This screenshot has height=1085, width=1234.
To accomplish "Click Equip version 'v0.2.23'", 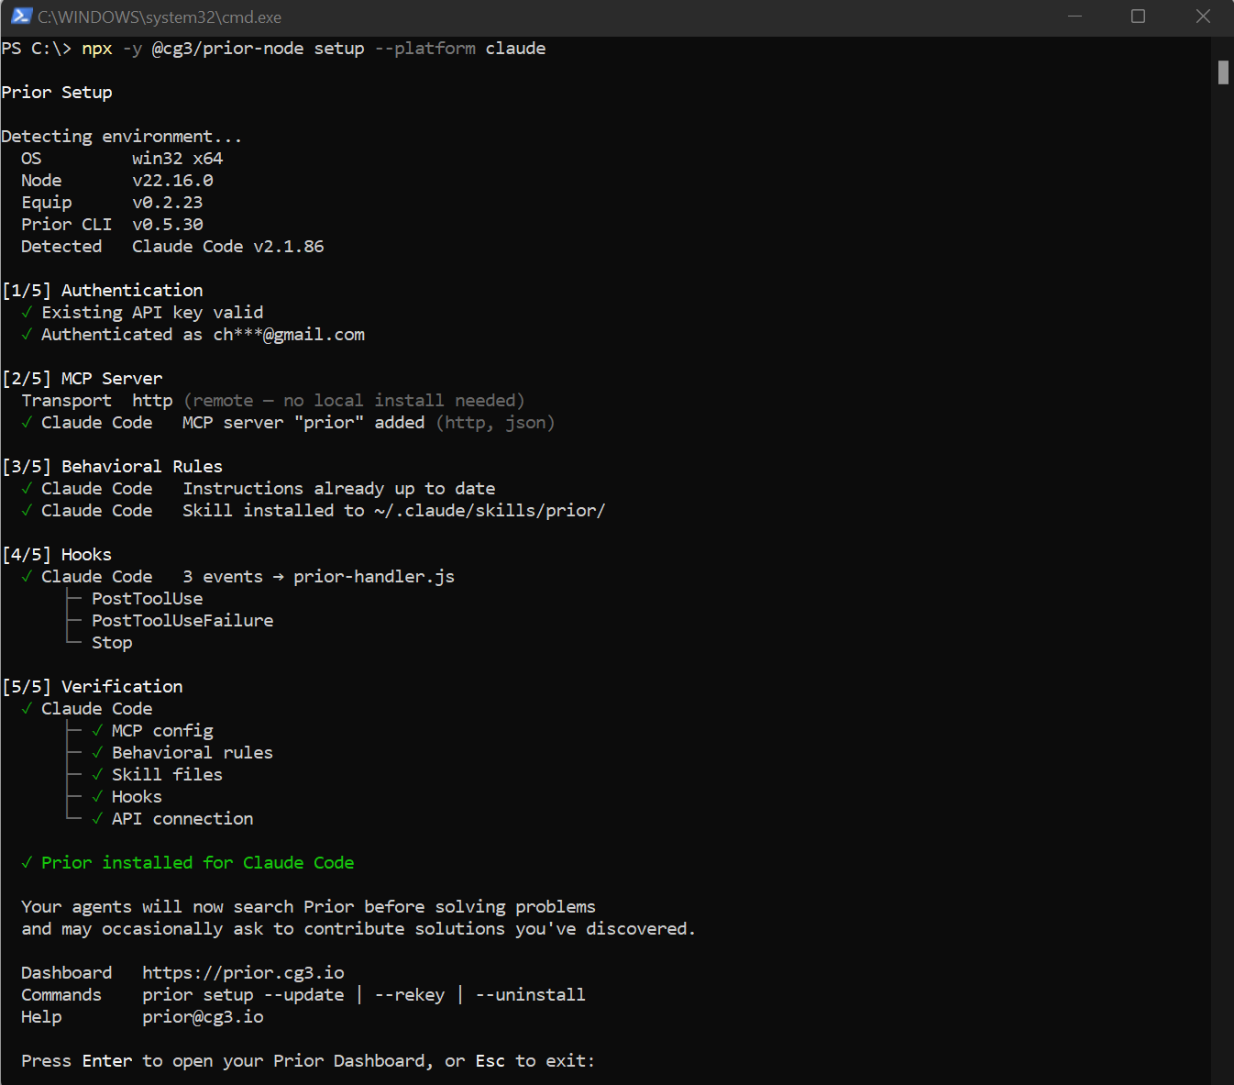I will [x=168, y=203].
